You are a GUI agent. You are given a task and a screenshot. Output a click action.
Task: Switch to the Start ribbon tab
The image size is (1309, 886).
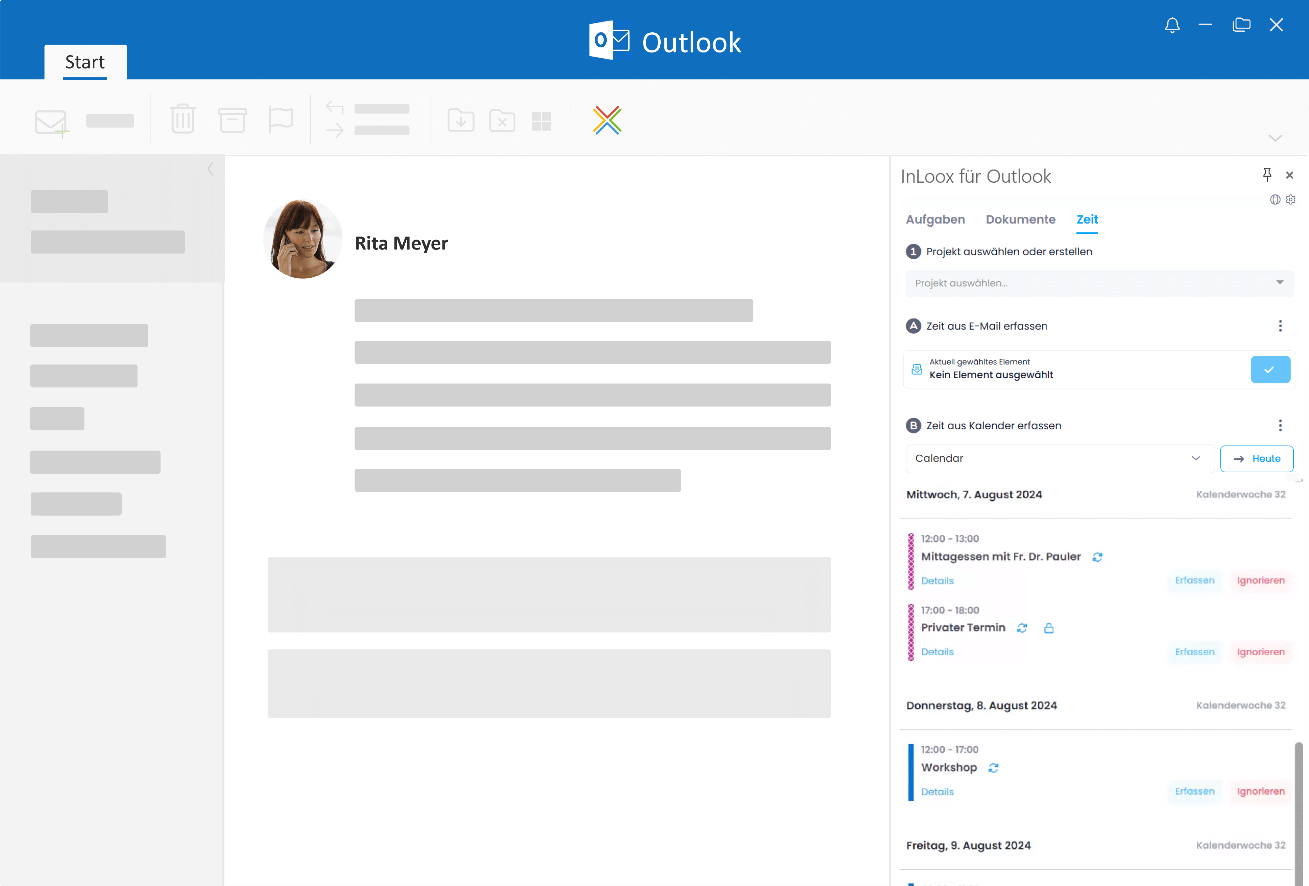coord(85,62)
